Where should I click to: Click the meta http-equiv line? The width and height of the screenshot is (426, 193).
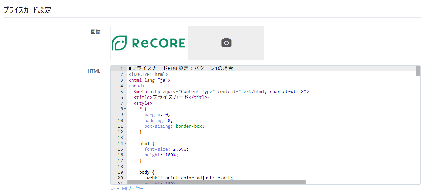[x=221, y=91]
